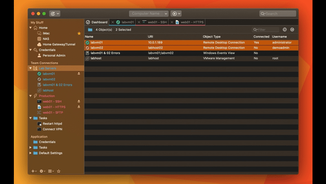
Task: Toggle the favorite star on iMac
Action: click(x=79, y=33)
